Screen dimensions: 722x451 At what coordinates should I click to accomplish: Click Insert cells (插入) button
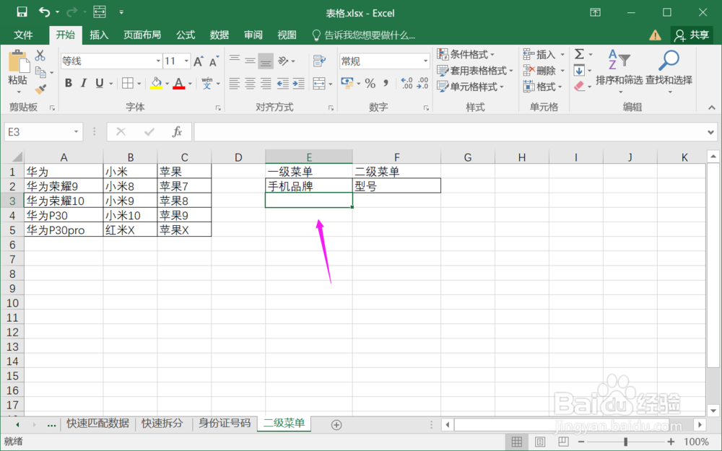tap(544, 54)
